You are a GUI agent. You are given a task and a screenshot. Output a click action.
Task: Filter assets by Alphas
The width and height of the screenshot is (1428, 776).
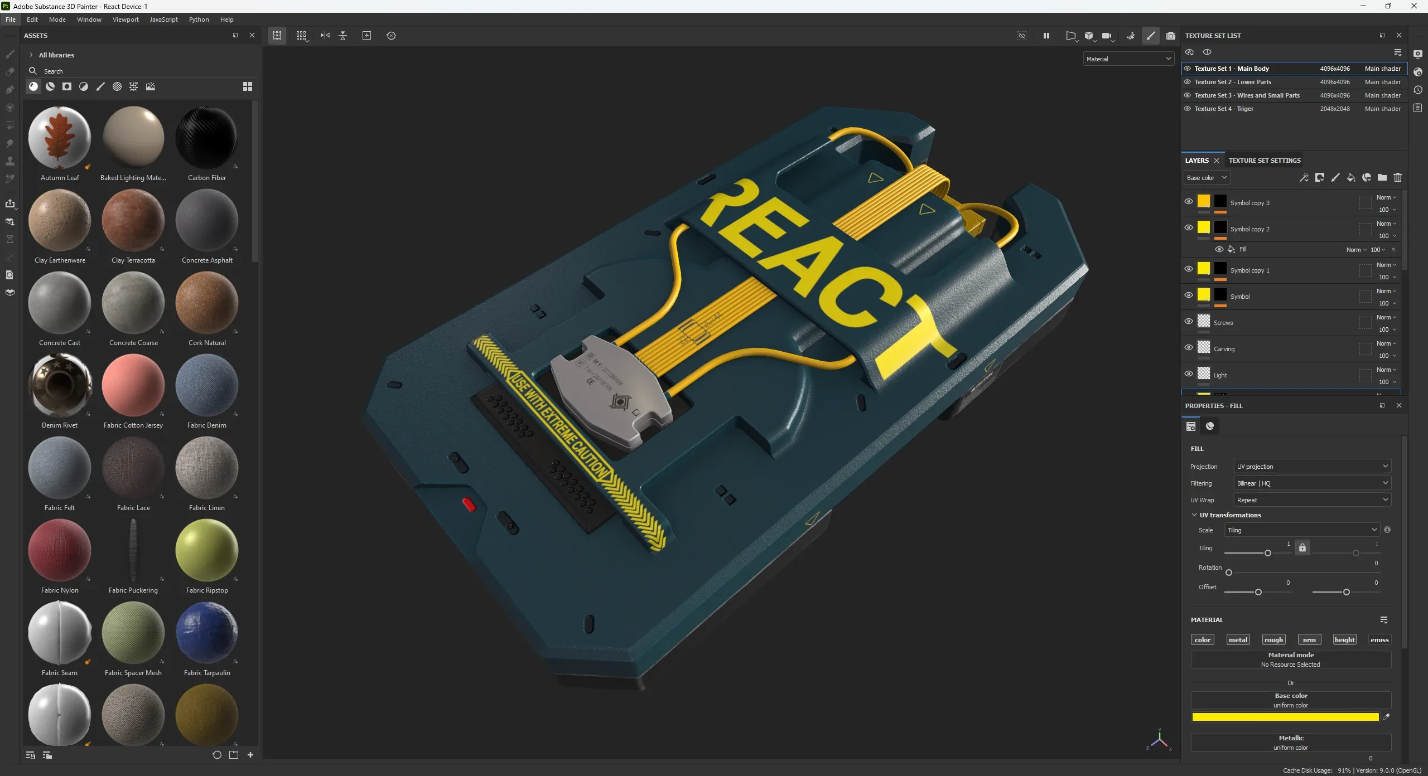click(x=117, y=86)
